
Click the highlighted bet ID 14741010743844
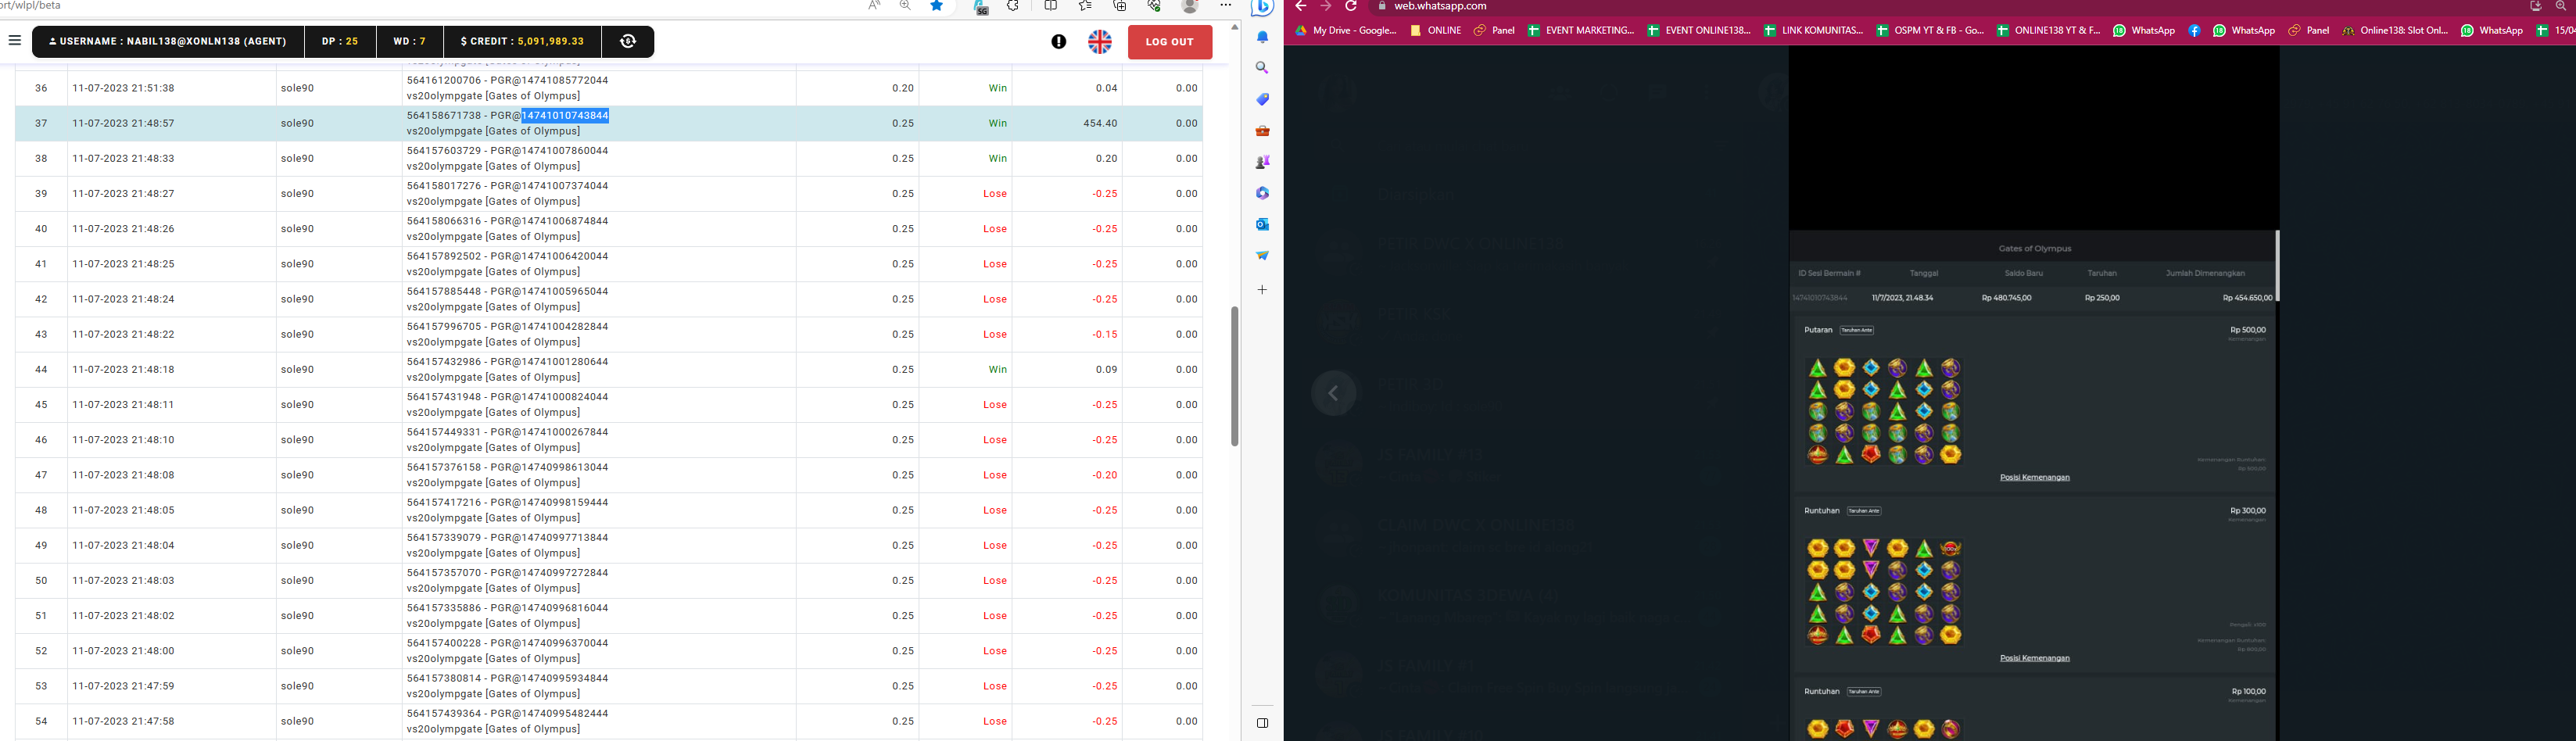pyautogui.click(x=565, y=116)
